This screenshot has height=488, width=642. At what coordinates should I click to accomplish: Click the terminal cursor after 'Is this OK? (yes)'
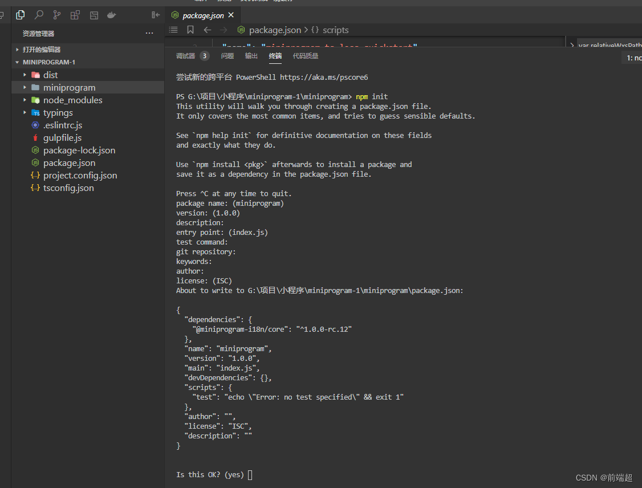pos(250,475)
